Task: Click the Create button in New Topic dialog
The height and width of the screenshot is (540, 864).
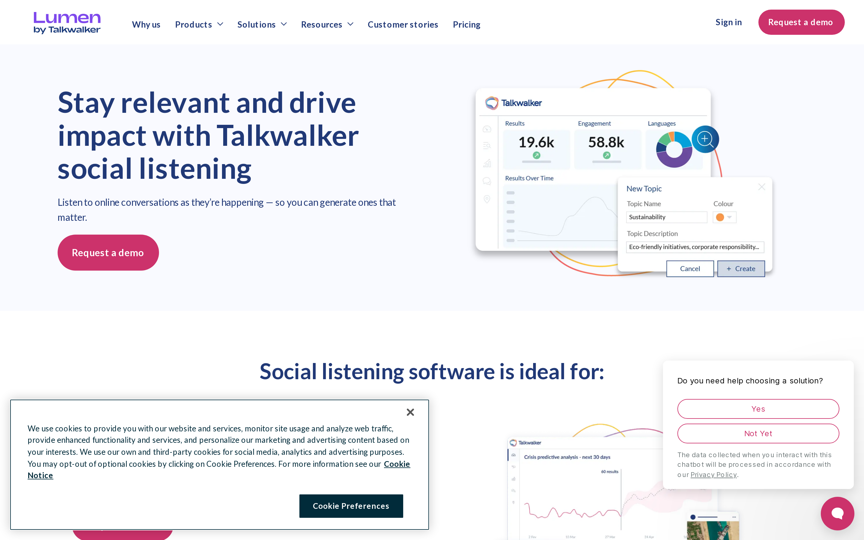Action: coord(741,268)
